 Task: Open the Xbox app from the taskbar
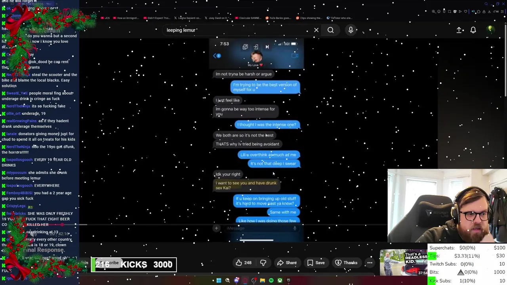[280, 280]
